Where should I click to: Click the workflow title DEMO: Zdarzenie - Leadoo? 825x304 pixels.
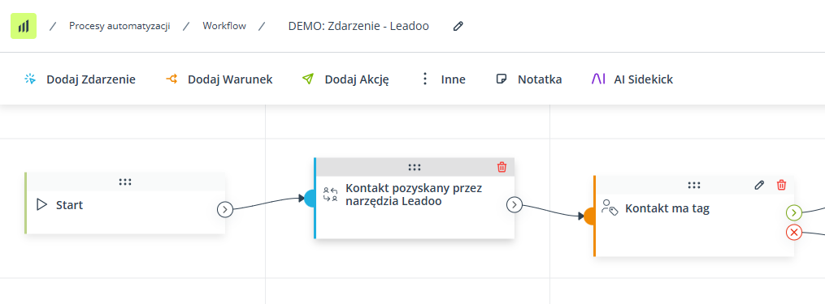[358, 26]
